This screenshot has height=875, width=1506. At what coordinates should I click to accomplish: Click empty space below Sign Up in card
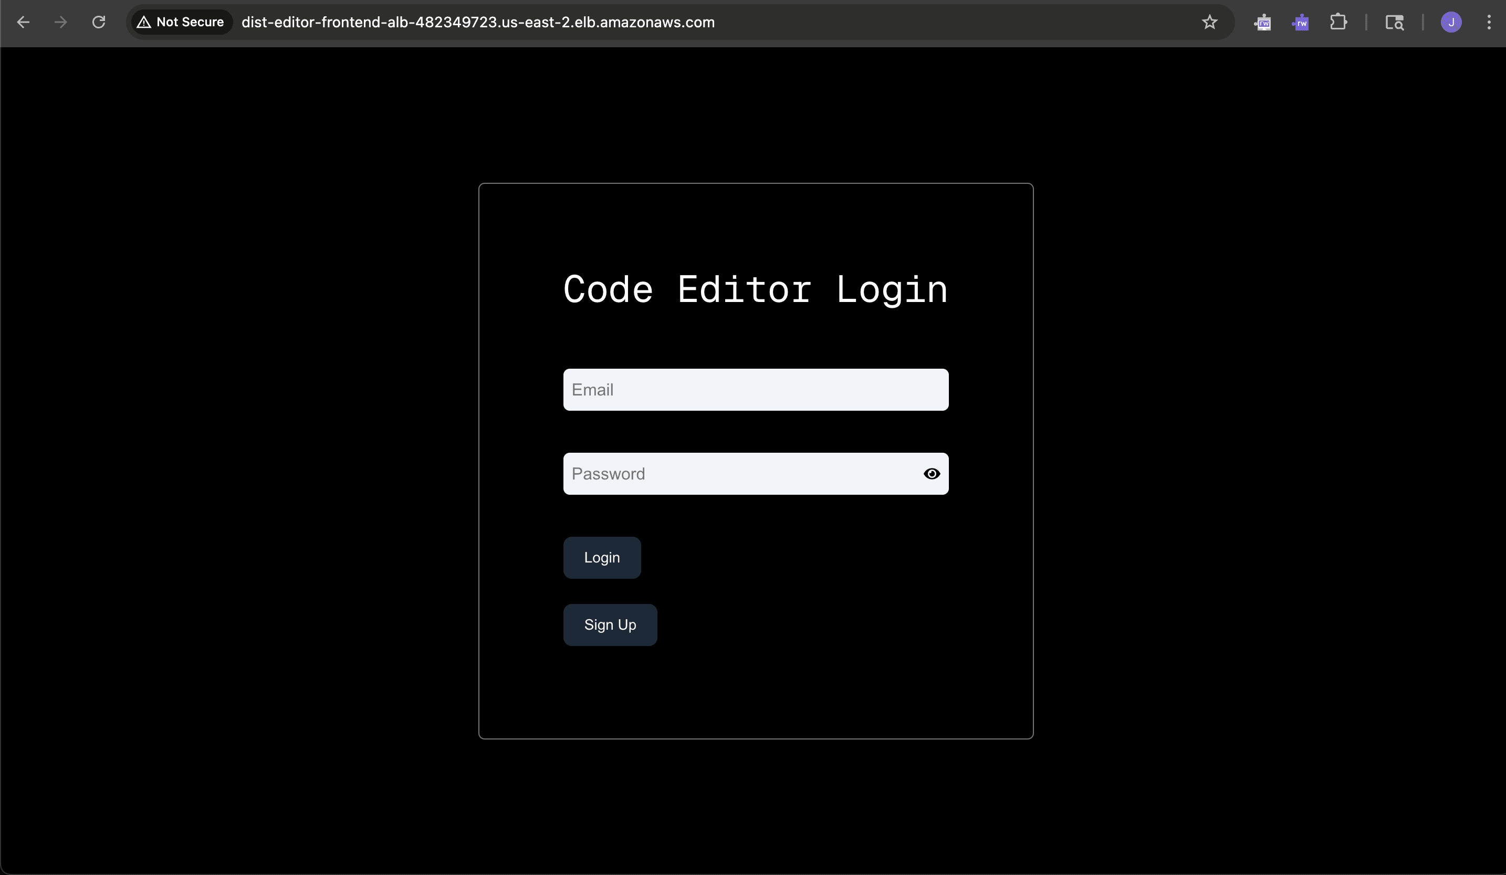[x=755, y=693]
